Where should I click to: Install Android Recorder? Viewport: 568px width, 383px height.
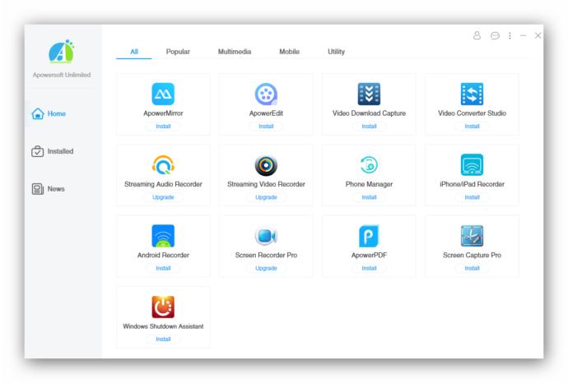(x=163, y=268)
